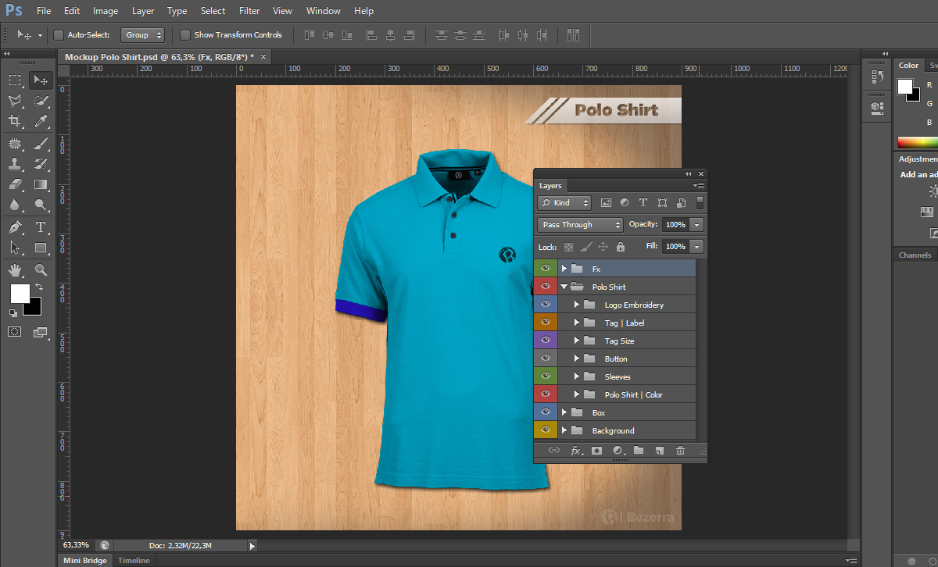Open the Auto-Select Group dropdown

coord(143,34)
